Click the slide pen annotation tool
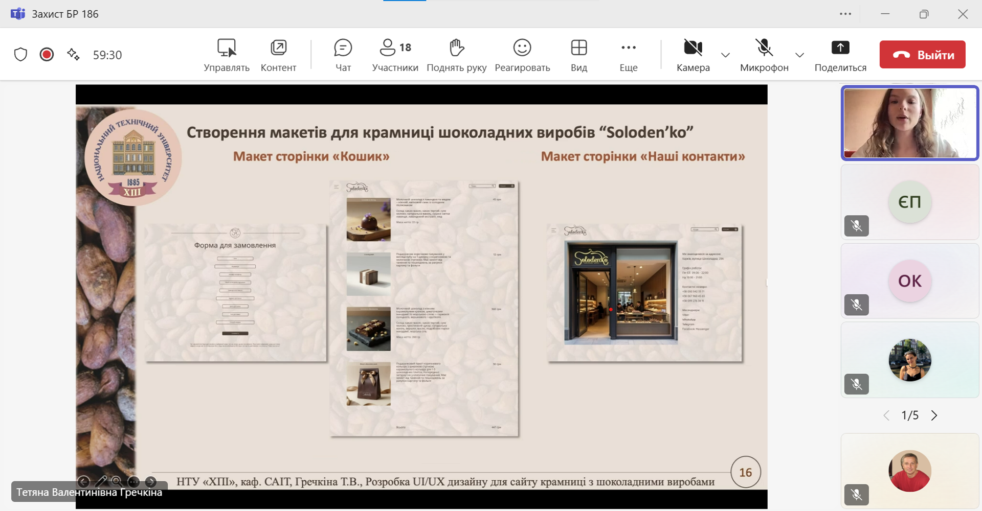 [101, 481]
